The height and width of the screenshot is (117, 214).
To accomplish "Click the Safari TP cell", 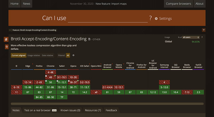I will tap(62, 97).
